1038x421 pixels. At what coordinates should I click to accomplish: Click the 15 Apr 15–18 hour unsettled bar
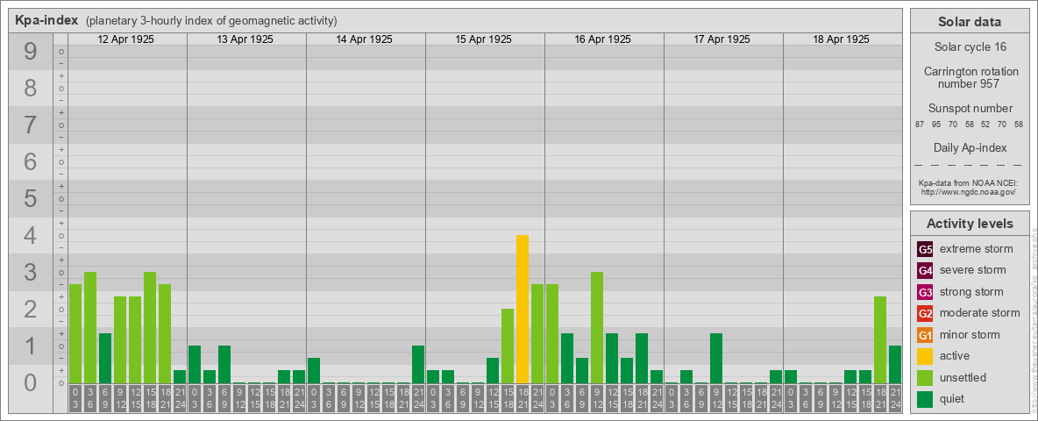(507, 346)
